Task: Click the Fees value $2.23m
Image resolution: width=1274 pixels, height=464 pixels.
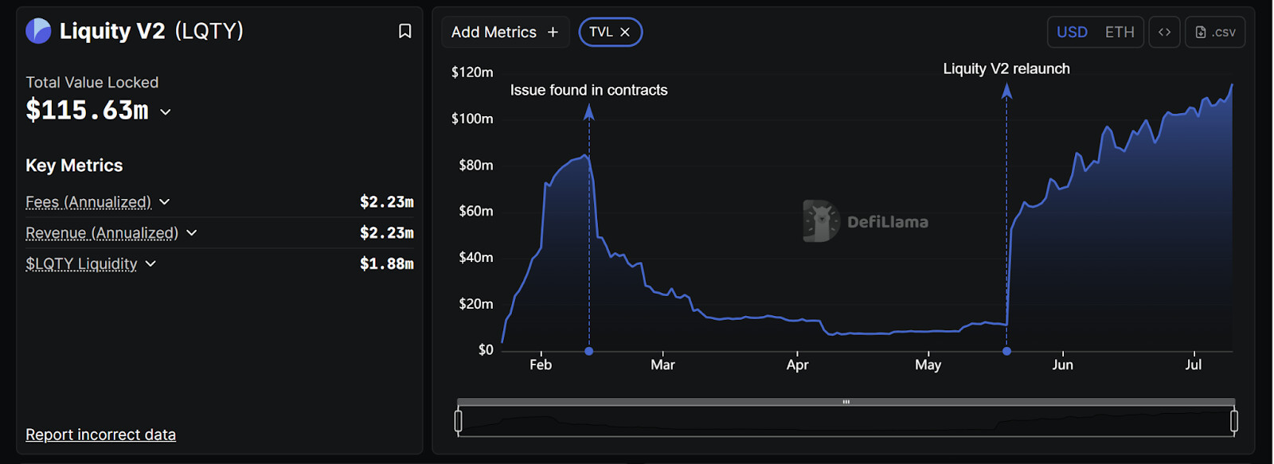Action: (x=386, y=202)
